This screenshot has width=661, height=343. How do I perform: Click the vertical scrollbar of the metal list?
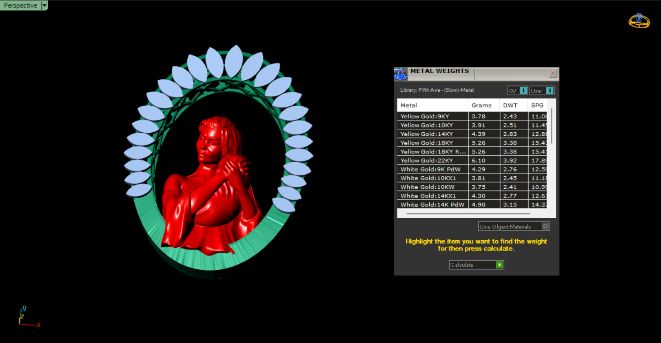point(552,126)
